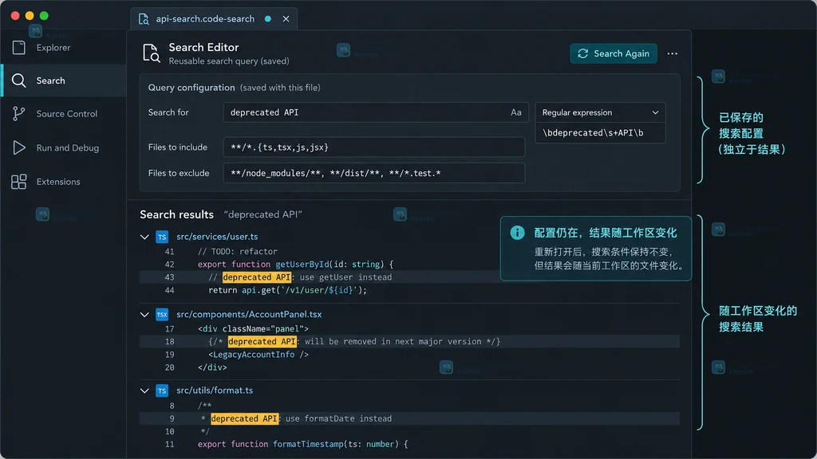Click the regex pattern \bdeprecated\s+API\b field
817x459 pixels.
point(600,133)
